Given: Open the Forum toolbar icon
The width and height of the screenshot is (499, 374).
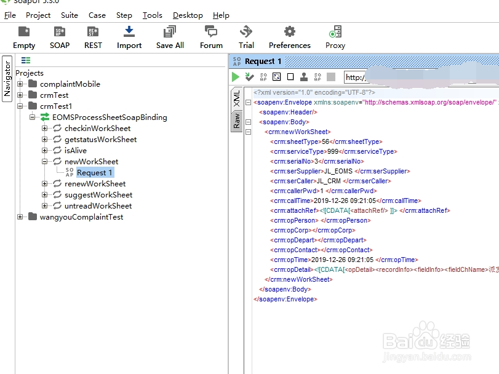Looking at the screenshot, I should (x=211, y=38).
